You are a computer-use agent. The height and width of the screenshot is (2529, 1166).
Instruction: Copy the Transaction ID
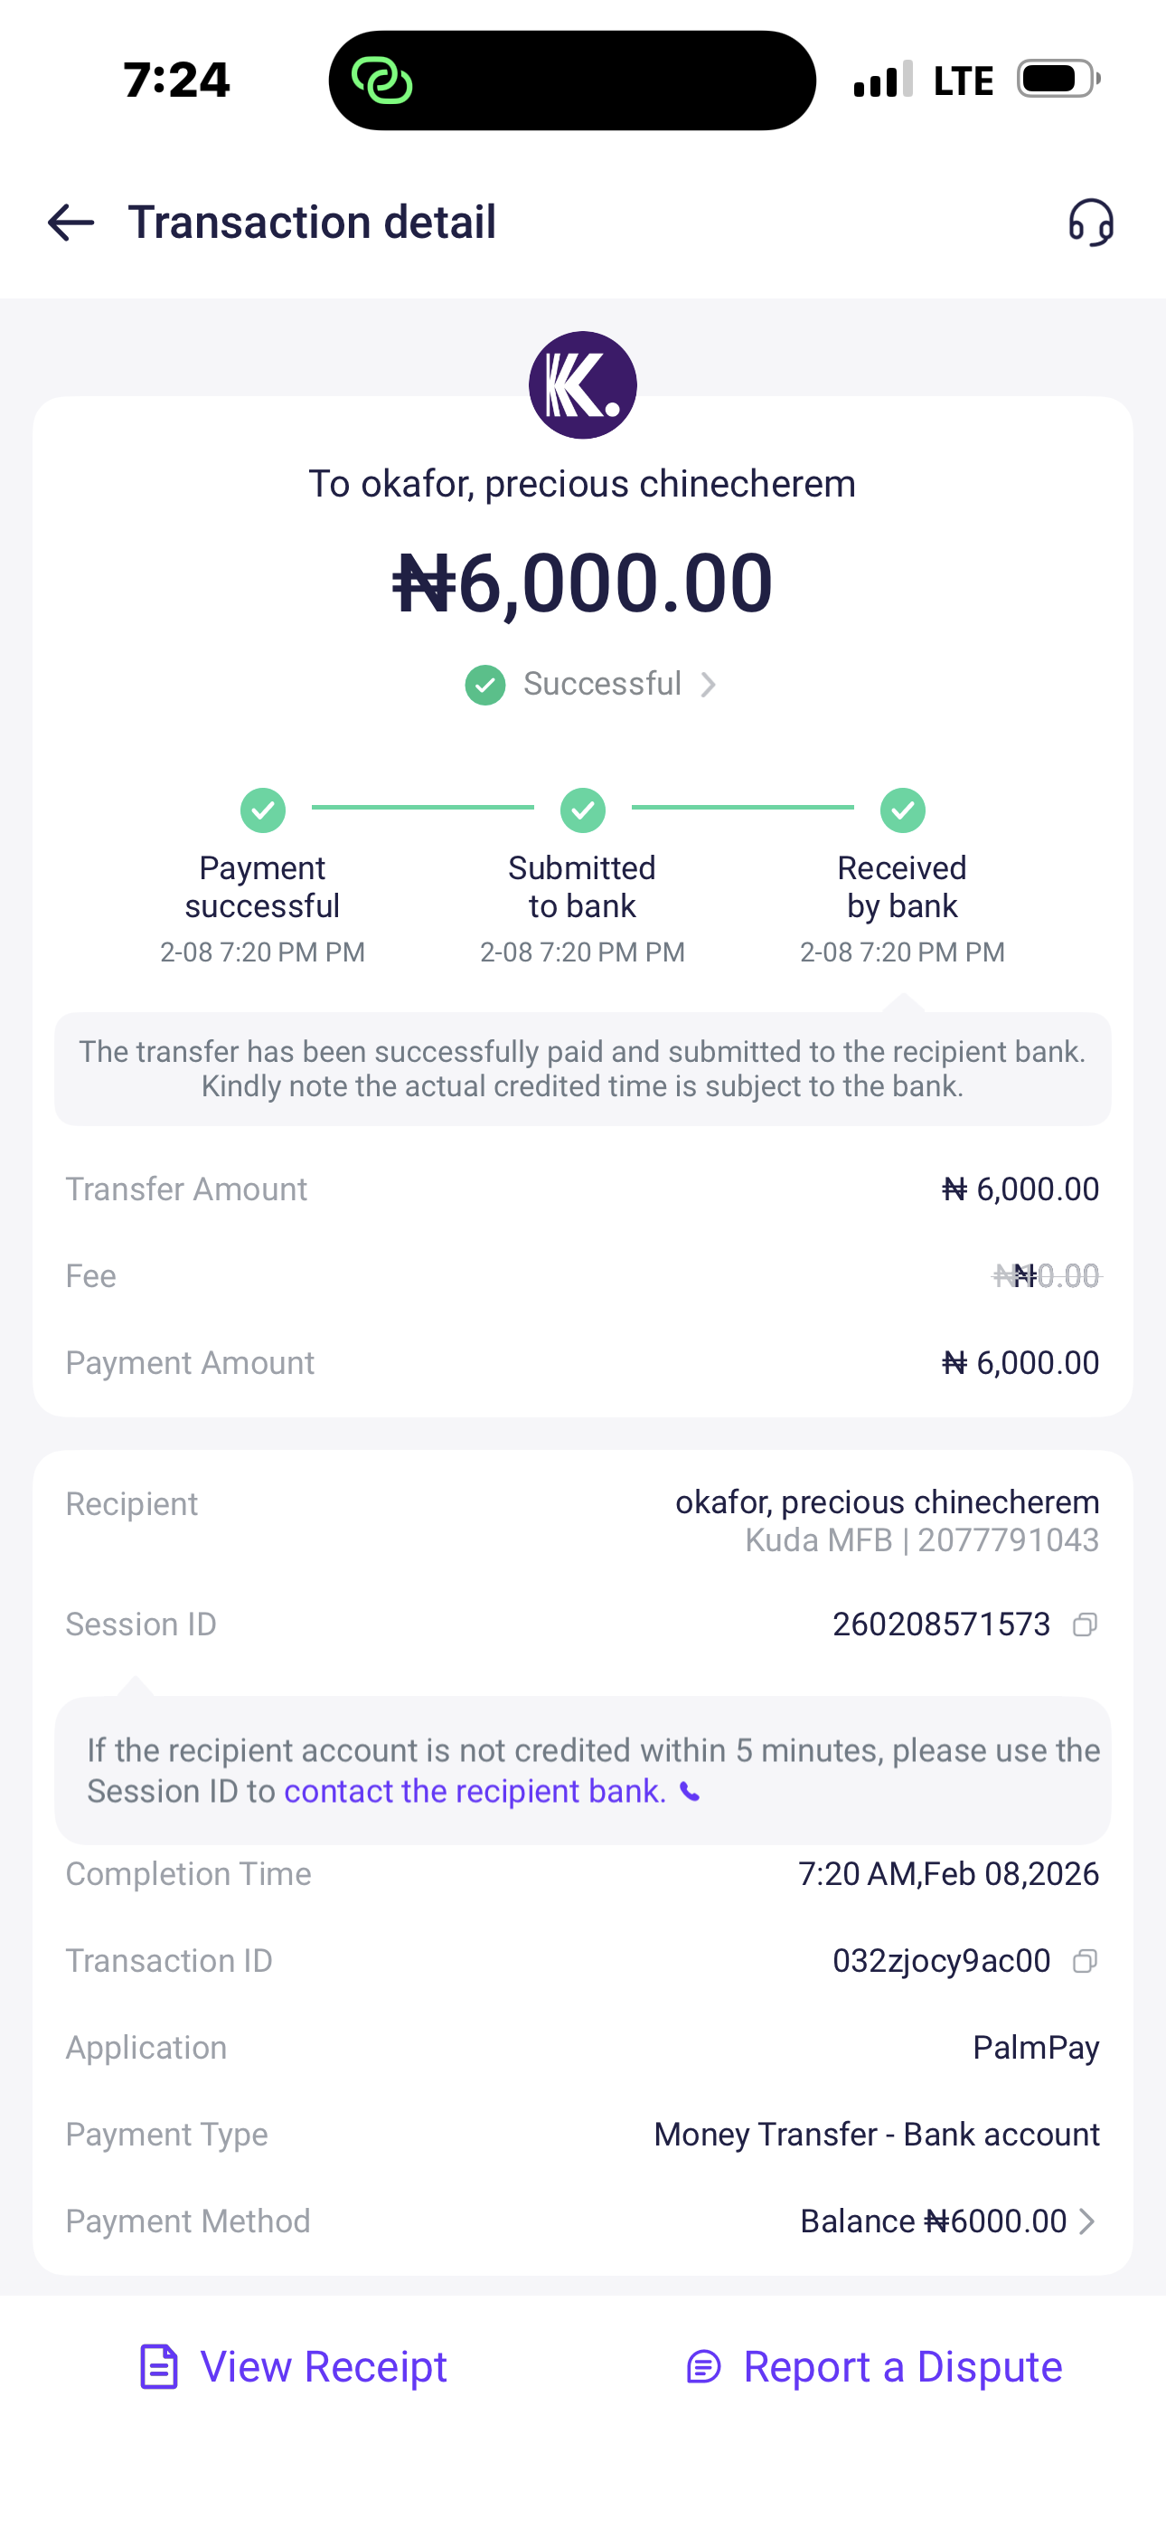[x=1085, y=1961]
